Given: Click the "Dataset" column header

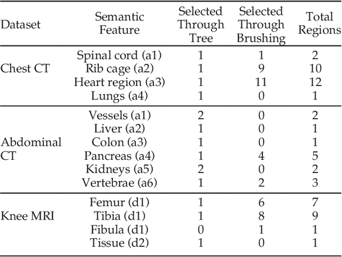Looking at the screenshot, I should [21, 25].
